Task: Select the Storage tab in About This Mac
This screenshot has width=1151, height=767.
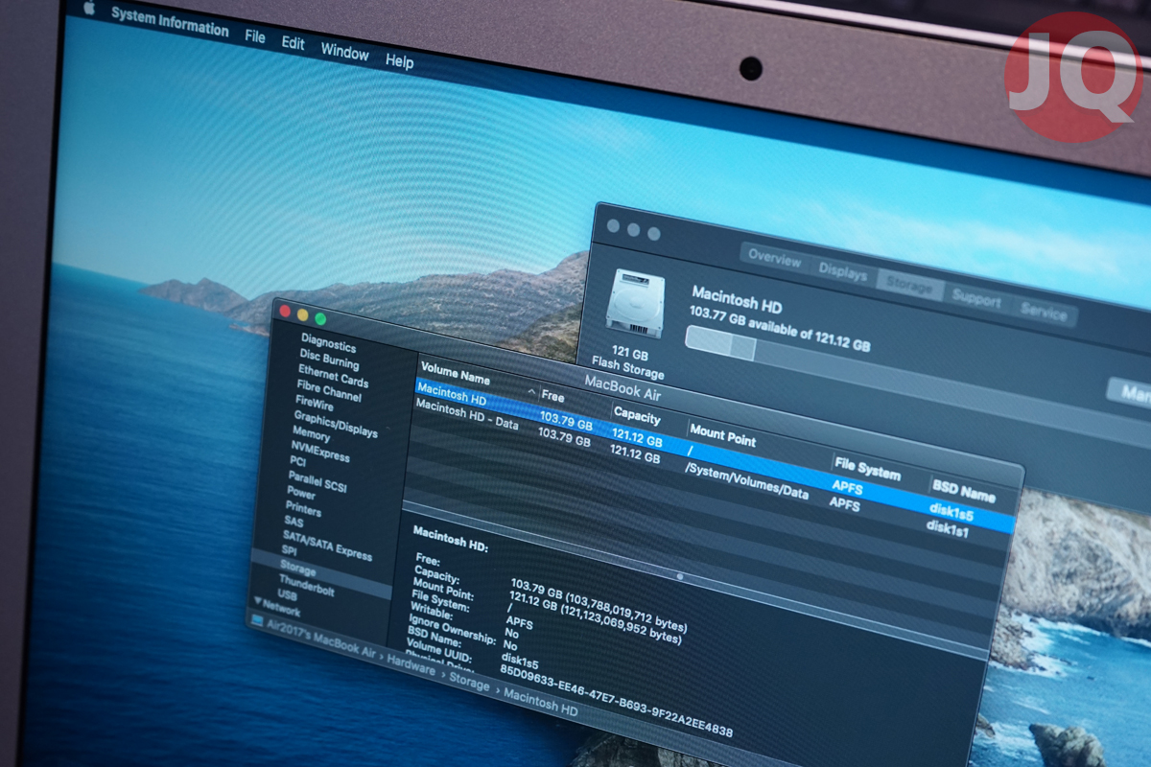Action: [x=908, y=286]
